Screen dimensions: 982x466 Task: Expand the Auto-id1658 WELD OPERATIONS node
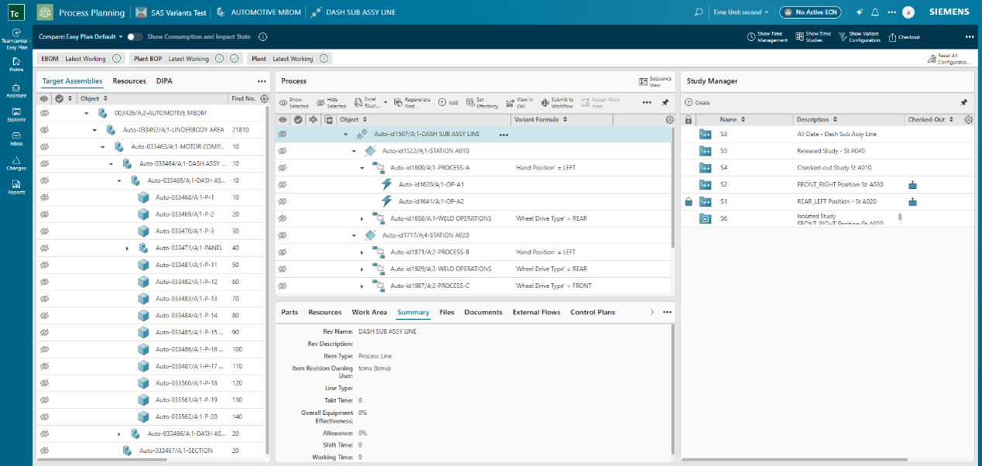click(x=361, y=218)
